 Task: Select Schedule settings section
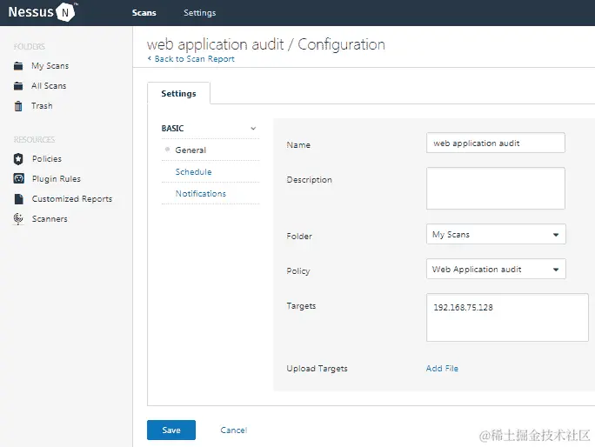click(x=193, y=172)
